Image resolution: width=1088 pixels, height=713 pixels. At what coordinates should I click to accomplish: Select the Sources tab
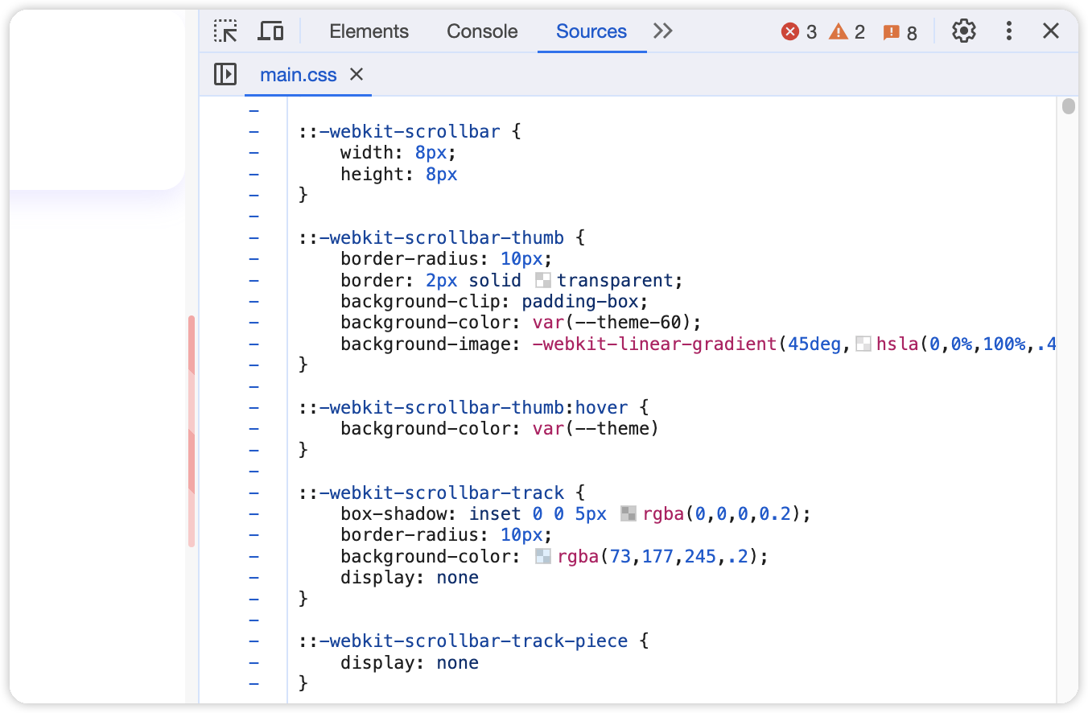[x=591, y=31]
